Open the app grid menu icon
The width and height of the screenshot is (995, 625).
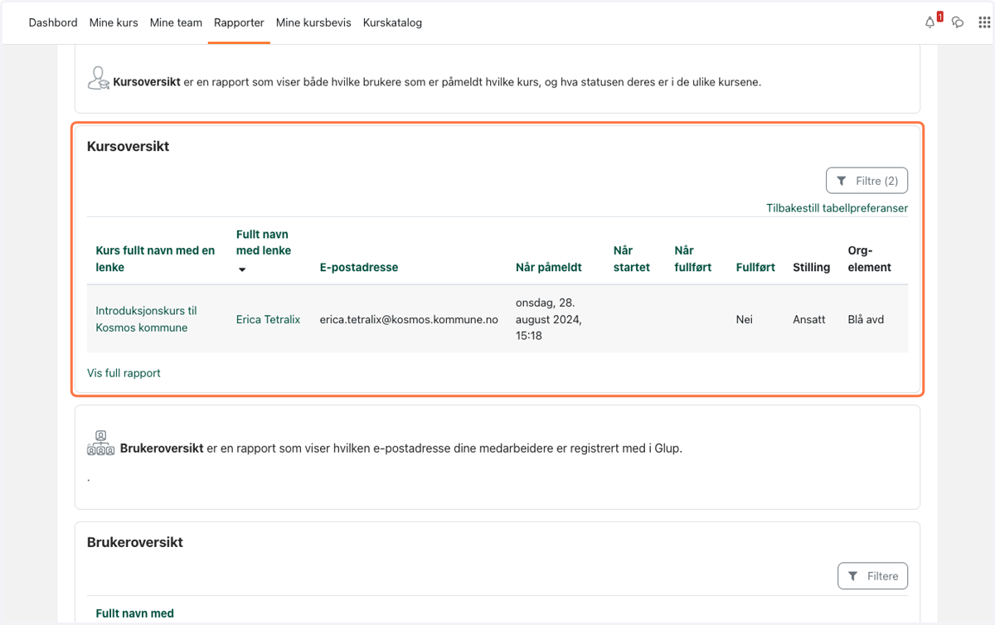(984, 22)
